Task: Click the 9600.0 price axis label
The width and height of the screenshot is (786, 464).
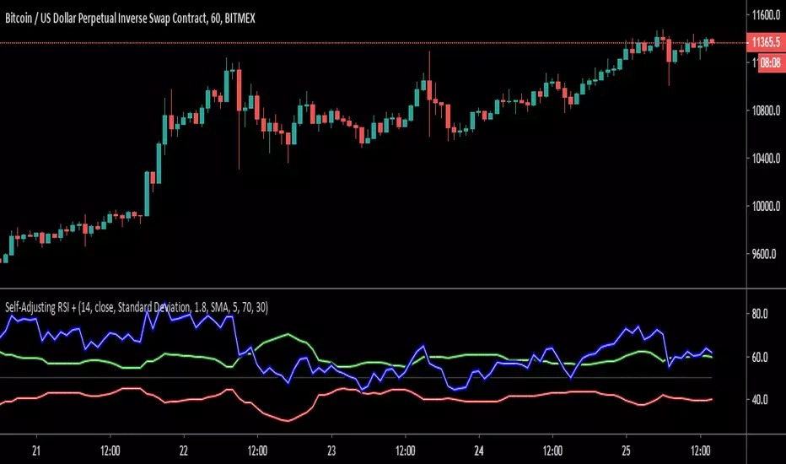Action: point(764,254)
